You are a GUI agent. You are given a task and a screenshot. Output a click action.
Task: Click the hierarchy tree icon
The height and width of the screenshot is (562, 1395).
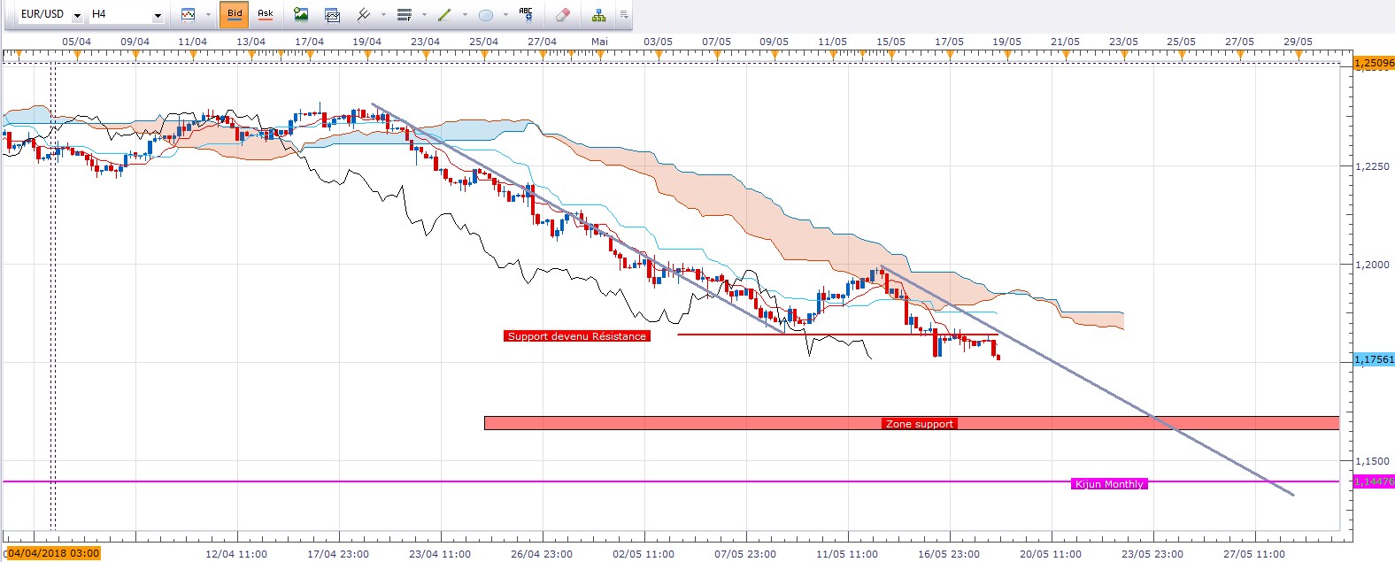tap(599, 14)
